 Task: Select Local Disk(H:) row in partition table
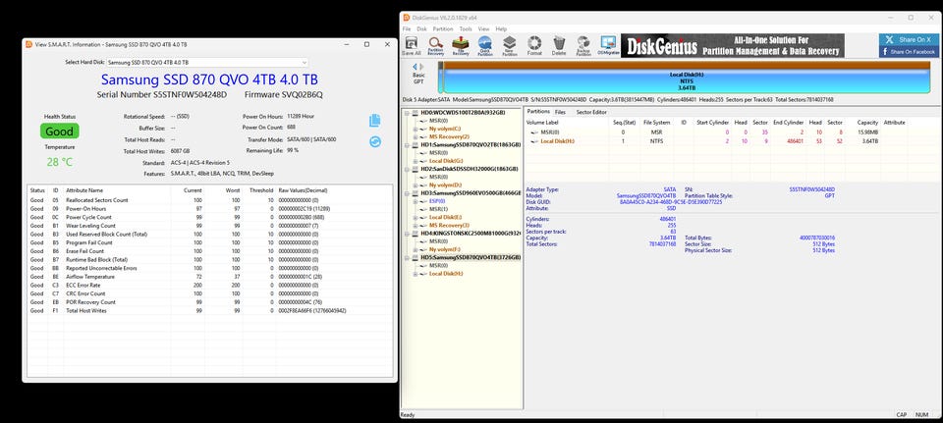pyautogui.click(x=716, y=141)
